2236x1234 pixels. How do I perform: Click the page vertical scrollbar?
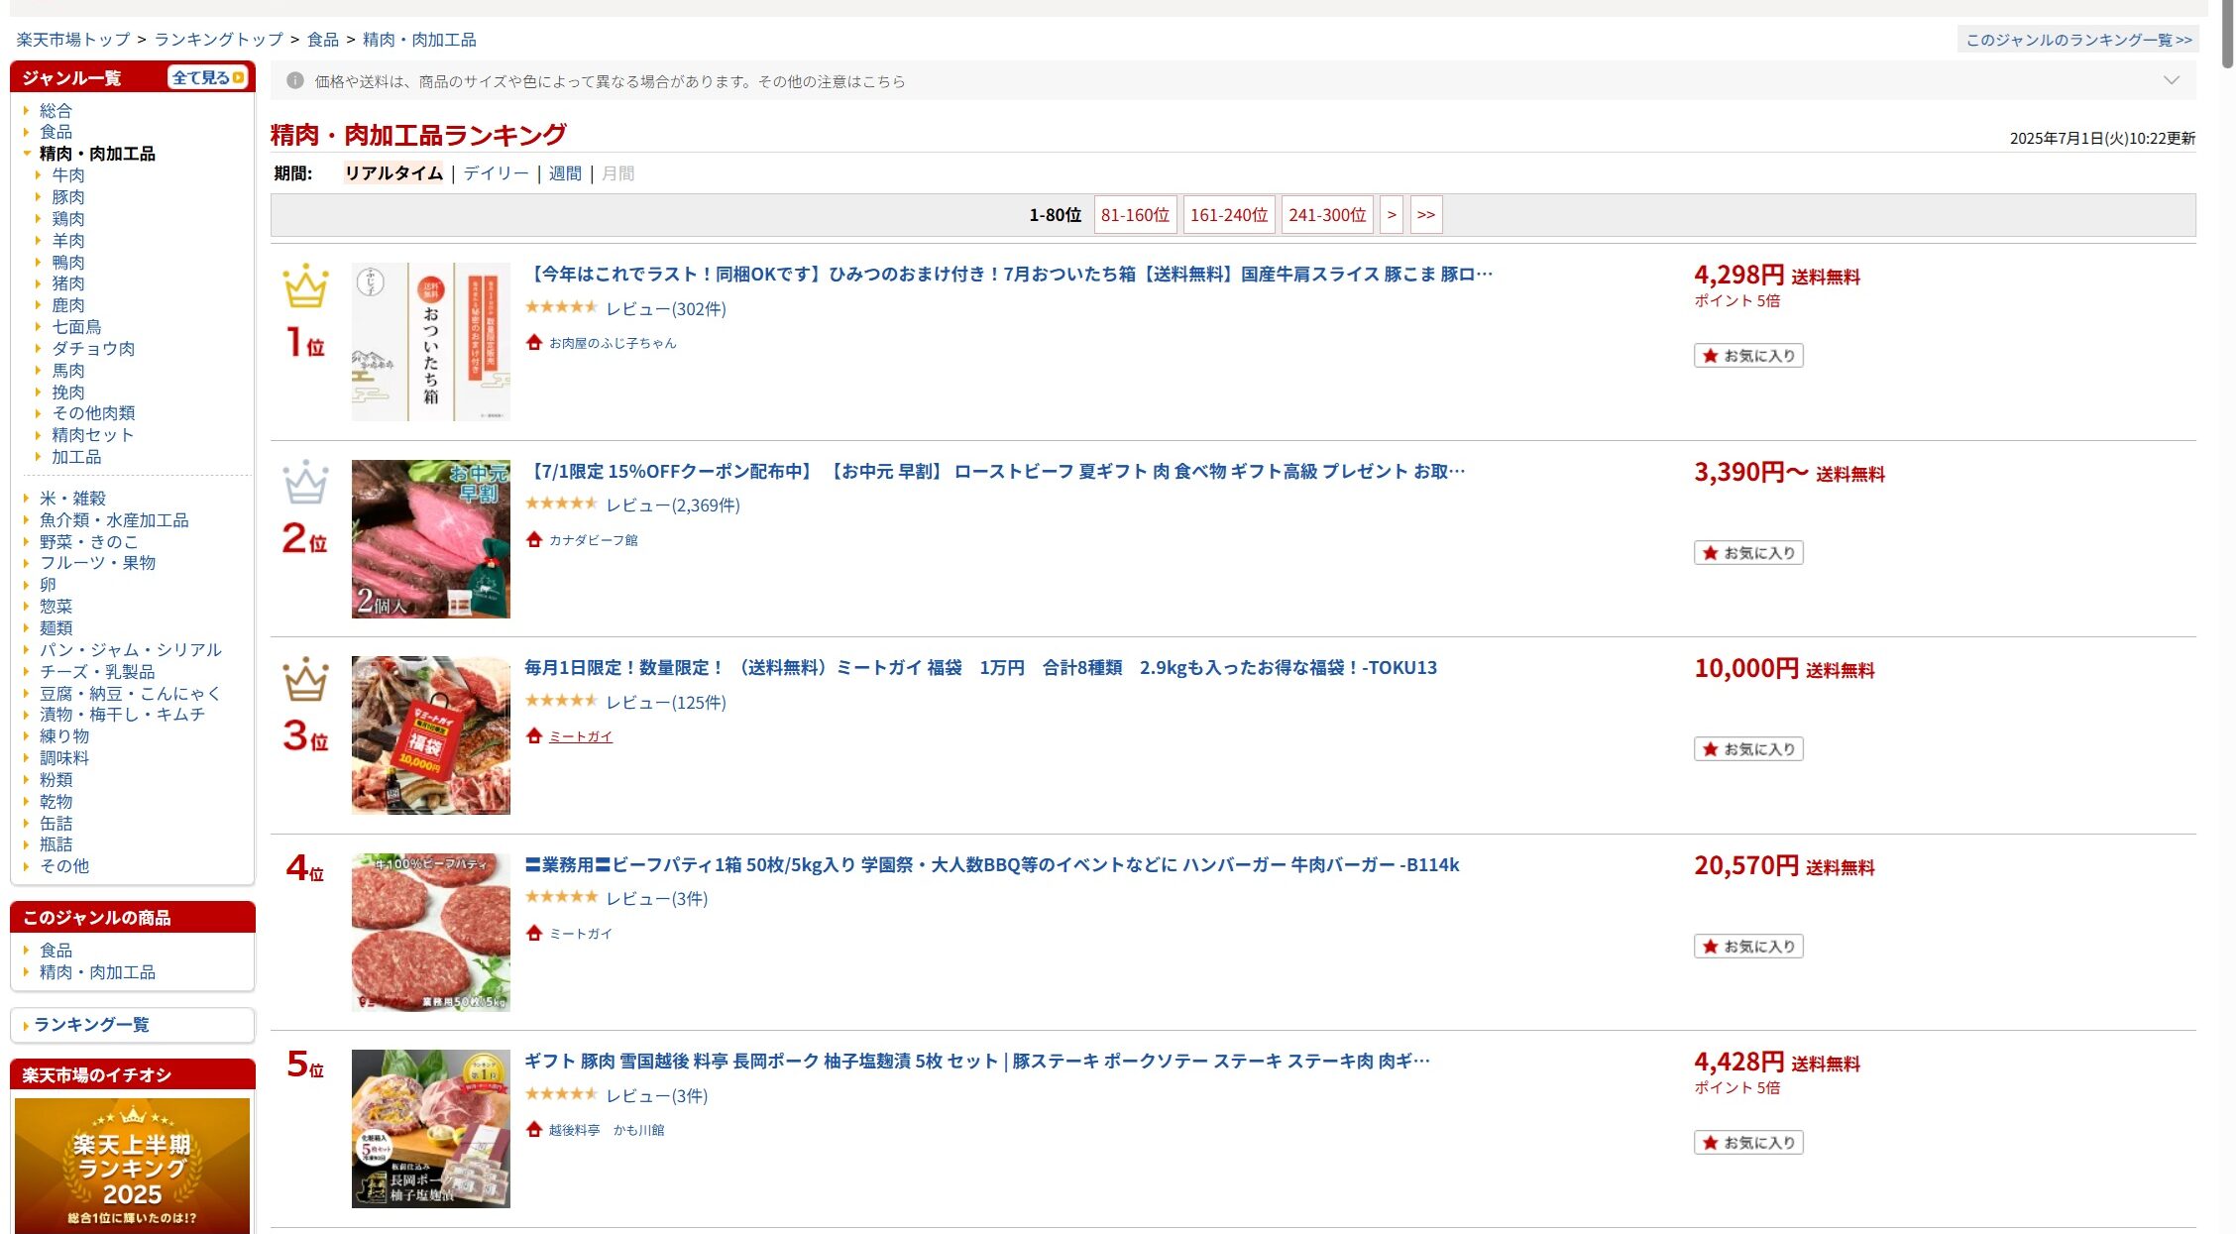click(2227, 35)
